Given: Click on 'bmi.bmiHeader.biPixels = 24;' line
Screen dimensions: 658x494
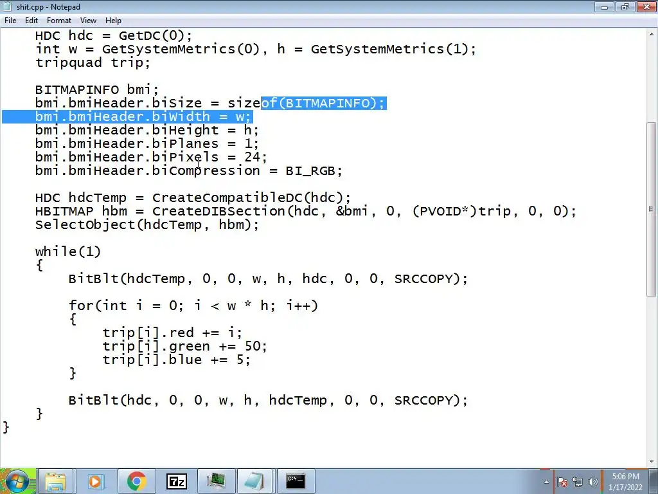Looking at the screenshot, I should pyautogui.click(x=151, y=157).
